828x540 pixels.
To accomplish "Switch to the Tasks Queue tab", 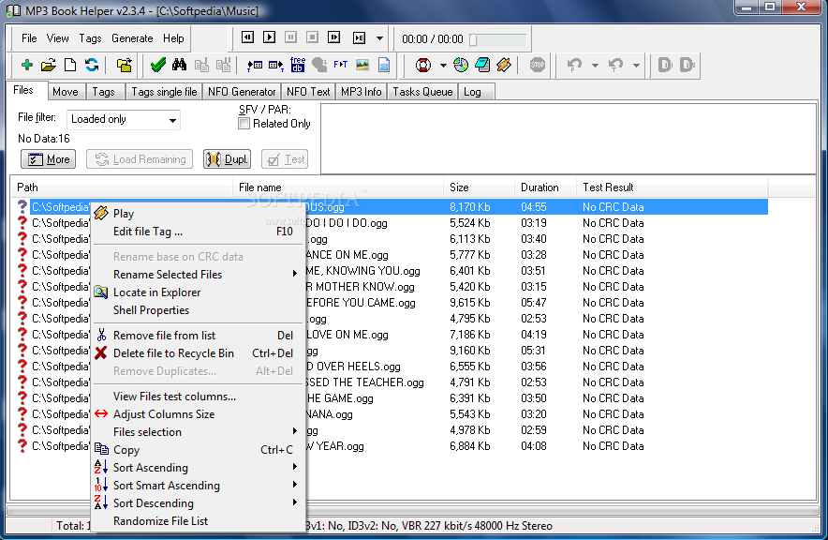I will click(x=422, y=92).
